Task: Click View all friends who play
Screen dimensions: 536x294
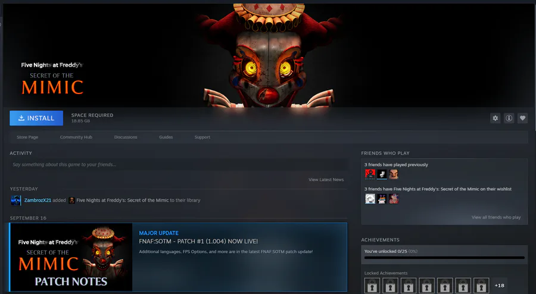Action: (496, 217)
